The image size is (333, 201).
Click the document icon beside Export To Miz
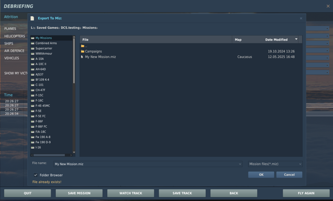click(32, 18)
